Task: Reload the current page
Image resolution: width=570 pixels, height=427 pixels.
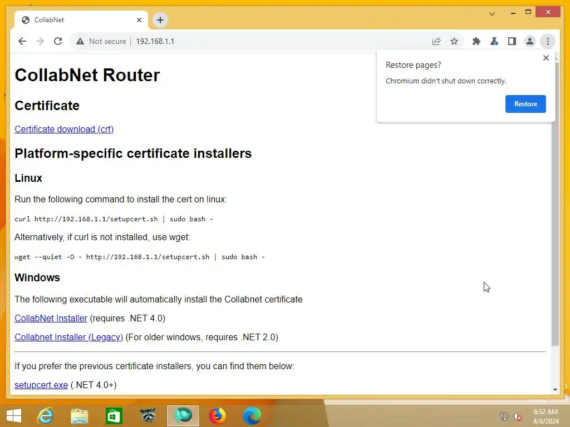Action: (58, 41)
